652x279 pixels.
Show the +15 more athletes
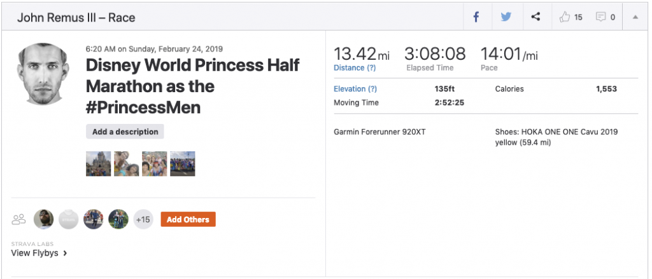click(x=143, y=220)
